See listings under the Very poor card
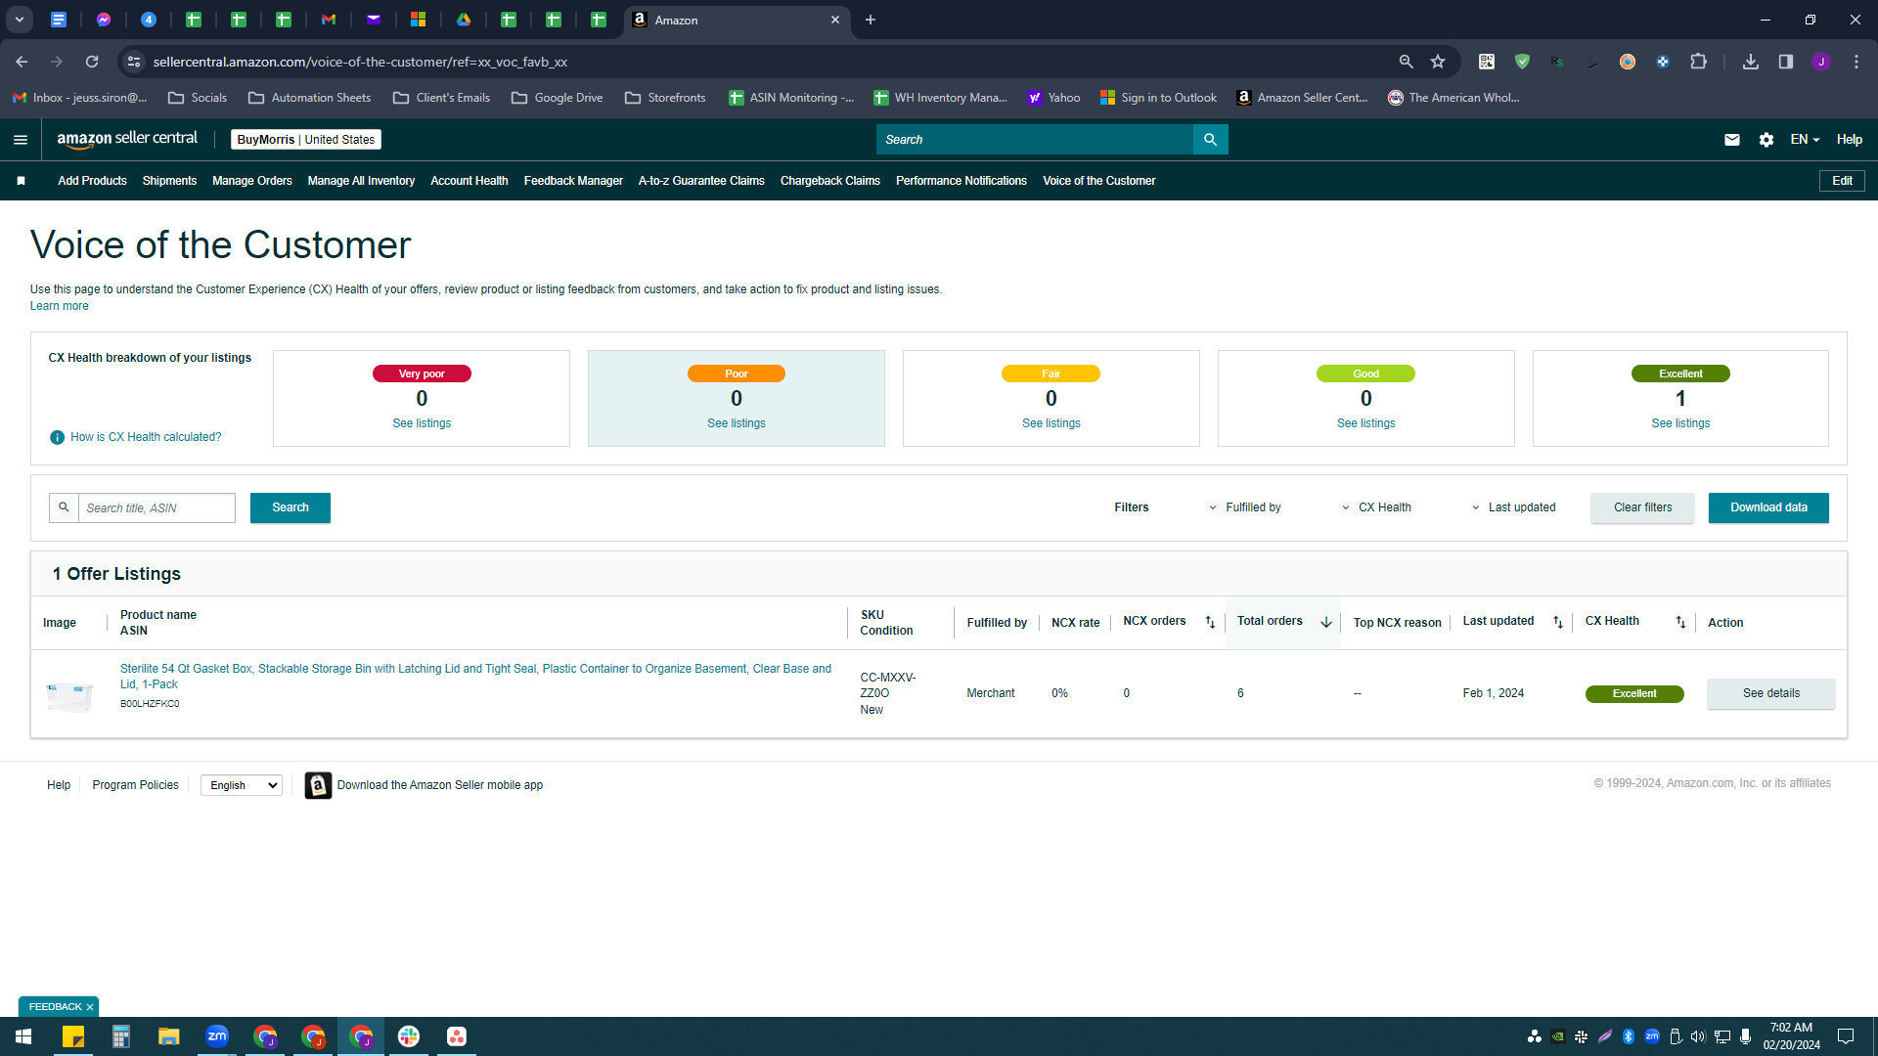The height and width of the screenshot is (1056, 1878). click(x=422, y=423)
